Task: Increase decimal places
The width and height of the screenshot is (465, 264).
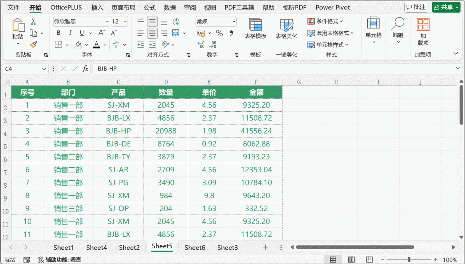Action: [201, 44]
